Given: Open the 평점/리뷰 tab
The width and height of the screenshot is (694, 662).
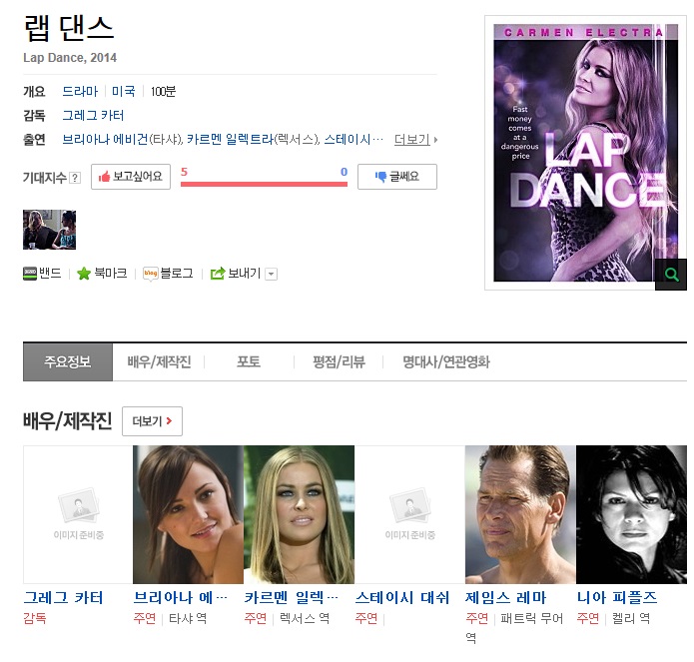Looking at the screenshot, I should [x=337, y=361].
